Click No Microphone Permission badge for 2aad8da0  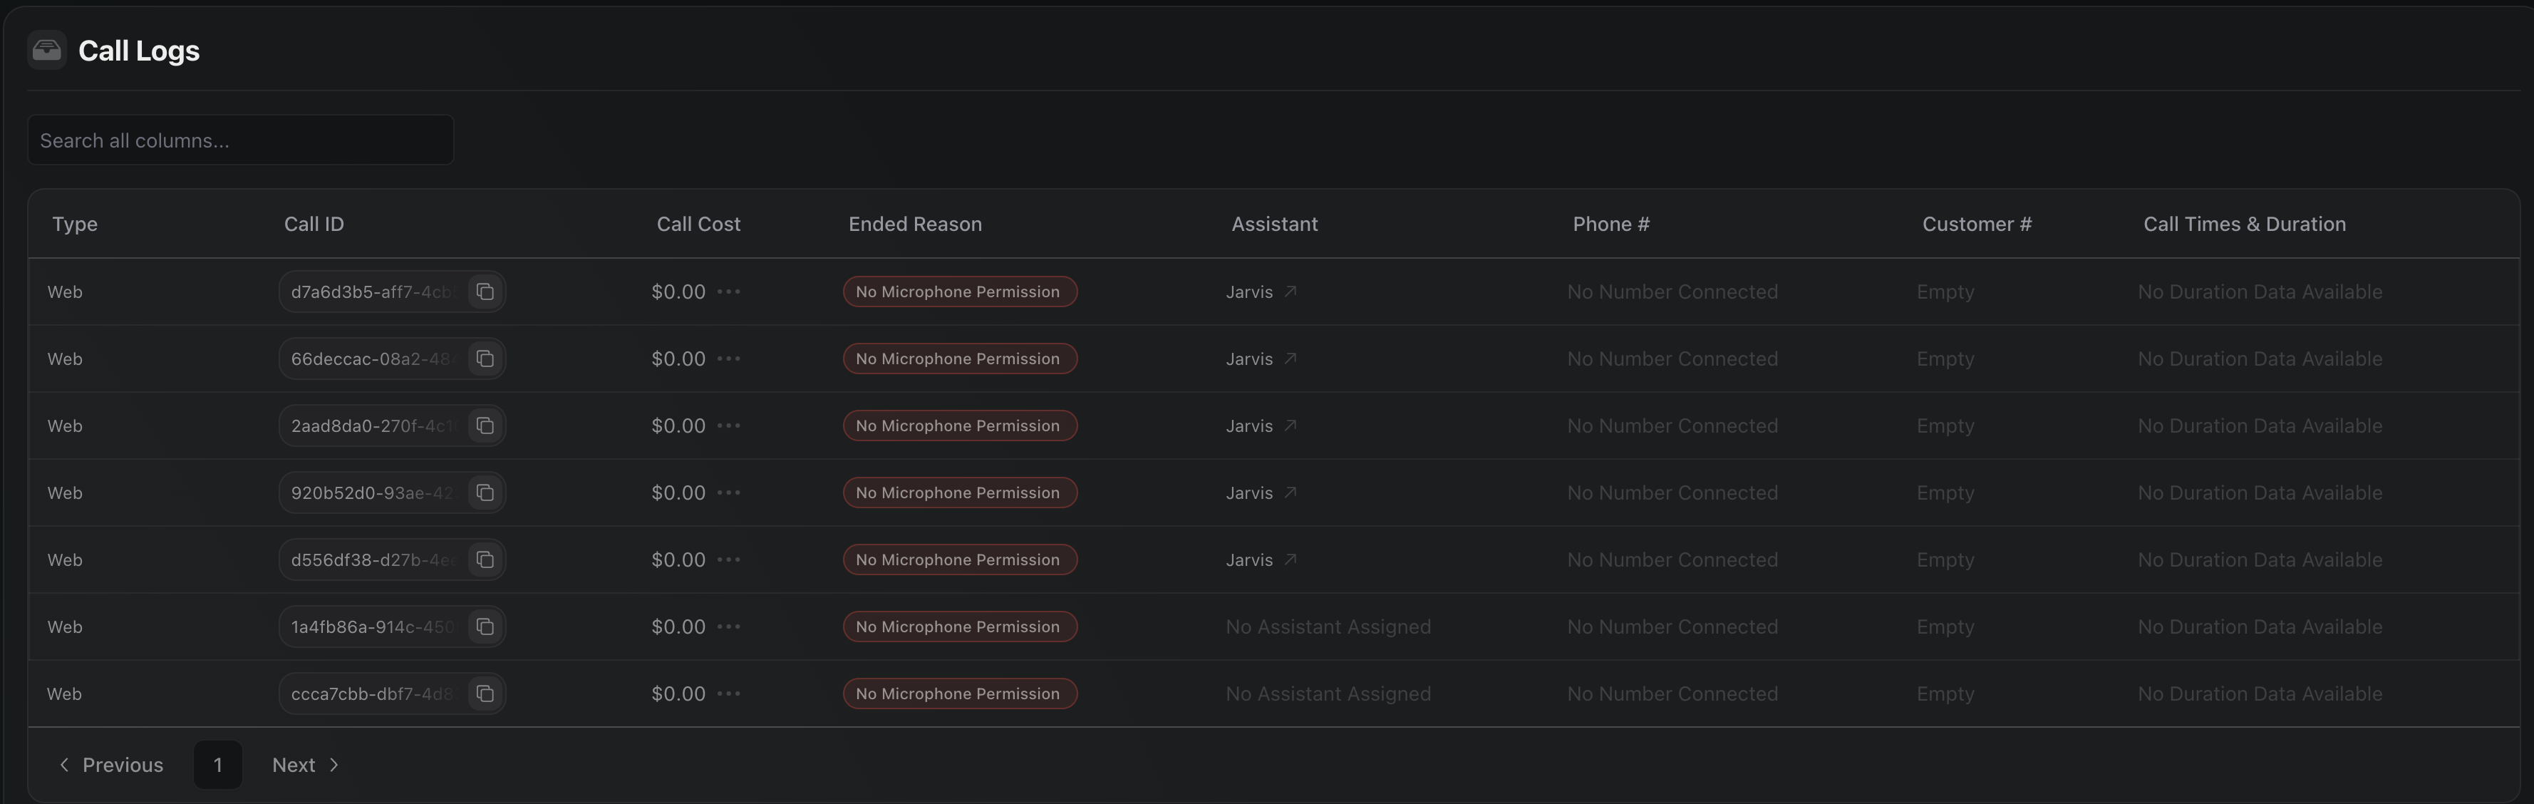click(x=958, y=425)
